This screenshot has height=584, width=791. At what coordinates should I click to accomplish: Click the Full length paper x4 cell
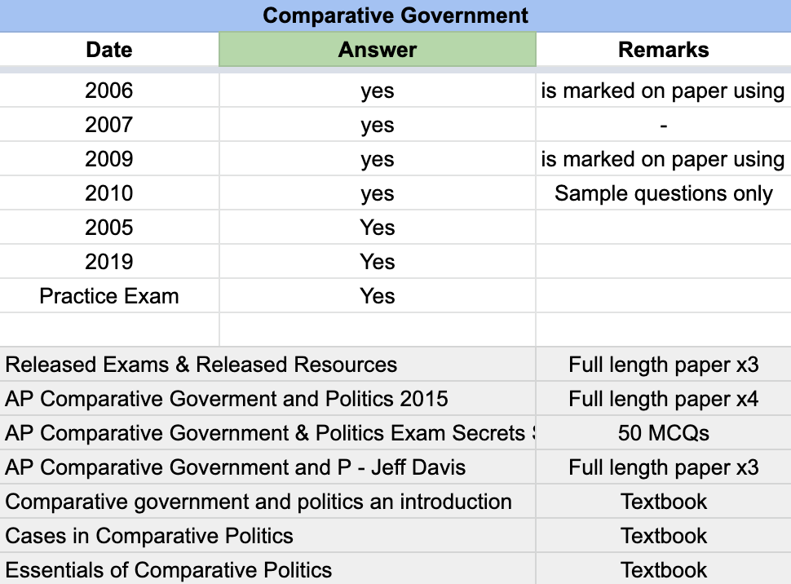coord(663,399)
